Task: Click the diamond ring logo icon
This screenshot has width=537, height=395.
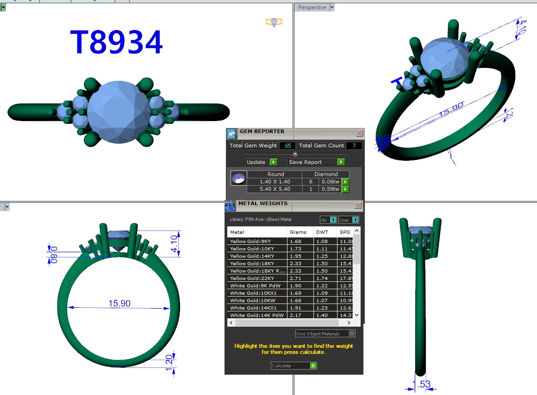Action: [x=274, y=22]
